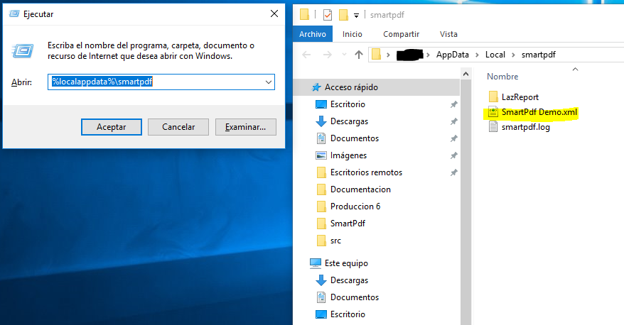Open the Archivo menu tab

(313, 34)
